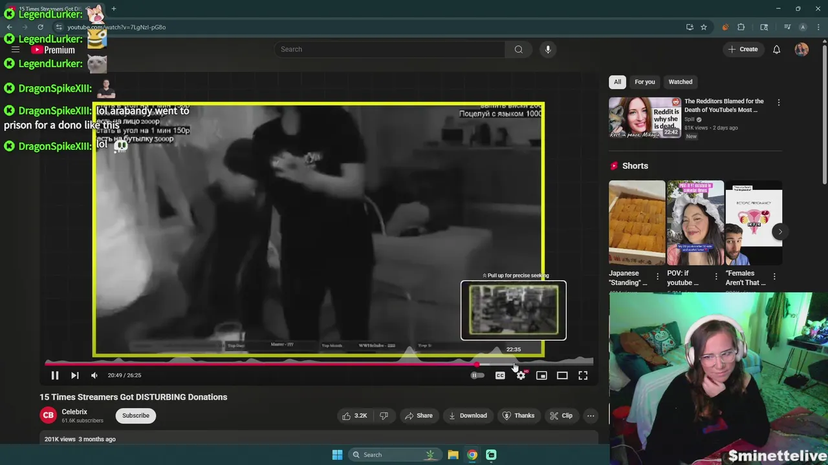
Task: Open Japanese Standing short thumbnail
Action: 637,223
